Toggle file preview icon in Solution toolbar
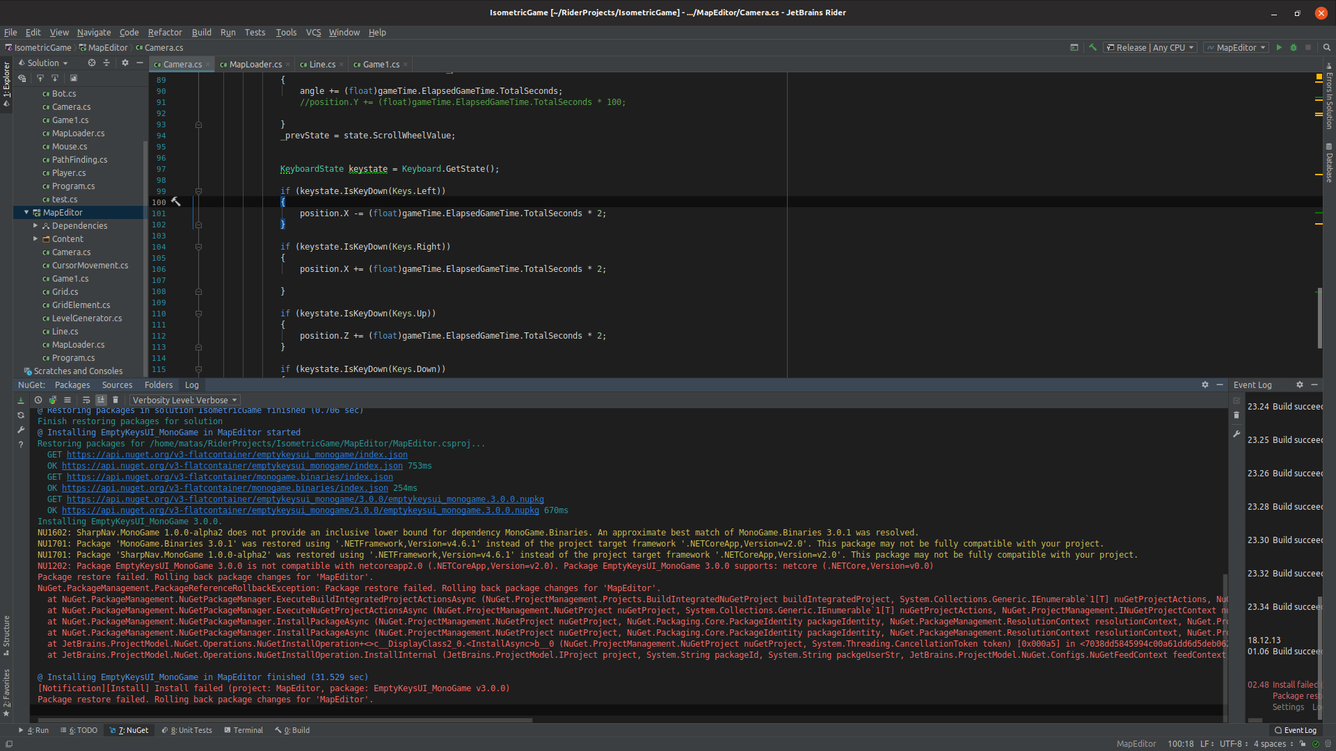This screenshot has width=1336, height=751. pyautogui.click(x=74, y=78)
